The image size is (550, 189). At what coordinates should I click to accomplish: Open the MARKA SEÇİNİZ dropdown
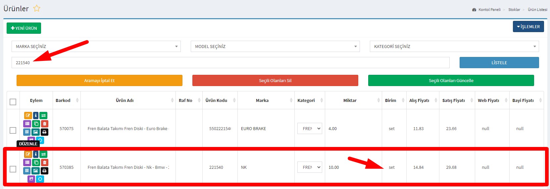point(96,47)
